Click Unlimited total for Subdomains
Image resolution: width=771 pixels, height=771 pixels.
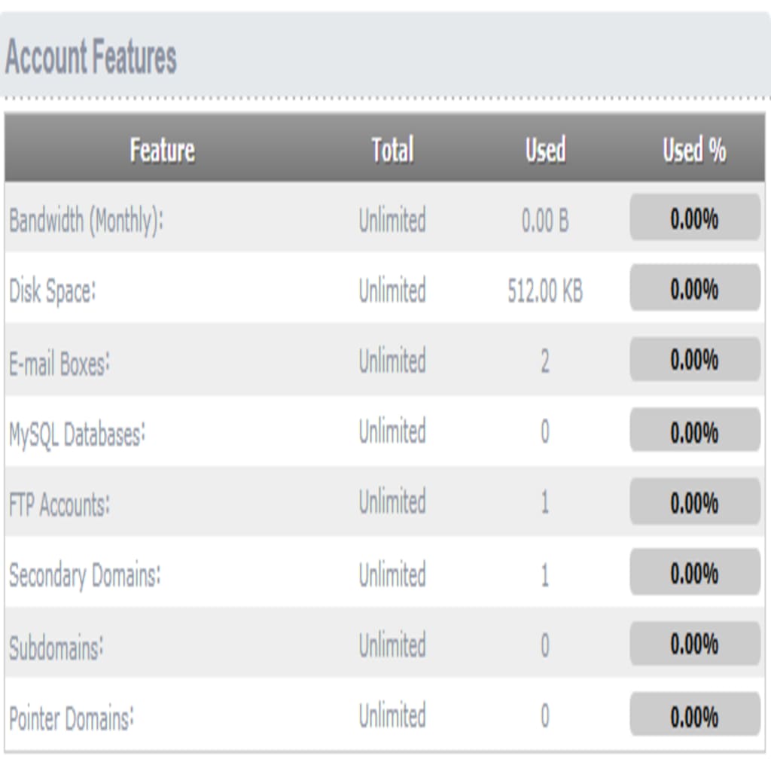click(x=392, y=645)
